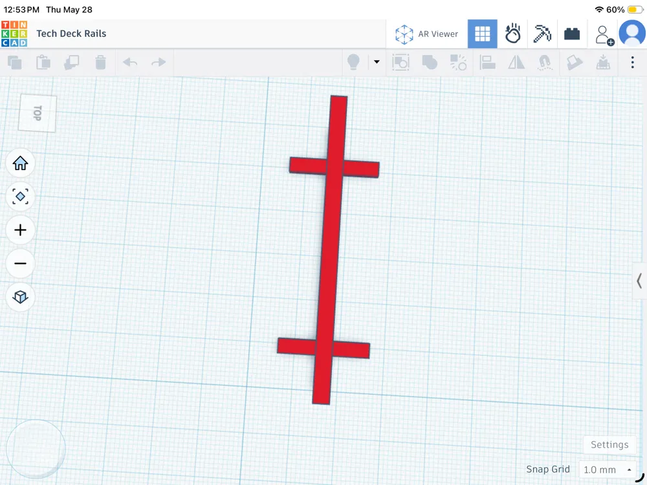The height and width of the screenshot is (485, 647).
Task: Open the three-dot more options menu
Action: pyautogui.click(x=632, y=62)
